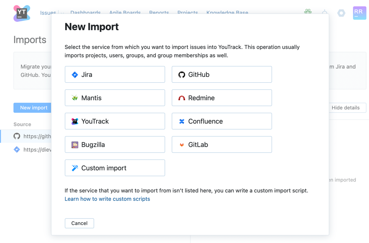Choose Confluence from the service list
This screenshot has height=243, width=369.
(x=221, y=121)
